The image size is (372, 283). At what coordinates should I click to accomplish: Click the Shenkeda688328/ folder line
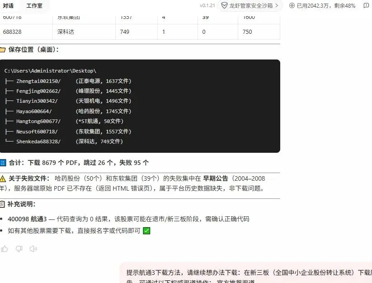pyautogui.click(x=38, y=141)
